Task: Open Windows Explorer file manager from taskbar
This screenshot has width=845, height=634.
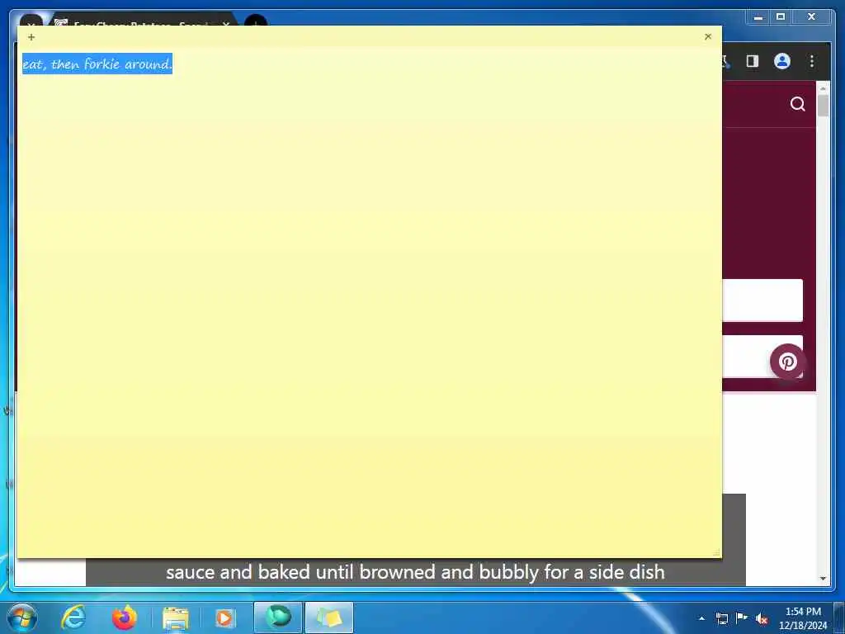Action: (175, 618)
